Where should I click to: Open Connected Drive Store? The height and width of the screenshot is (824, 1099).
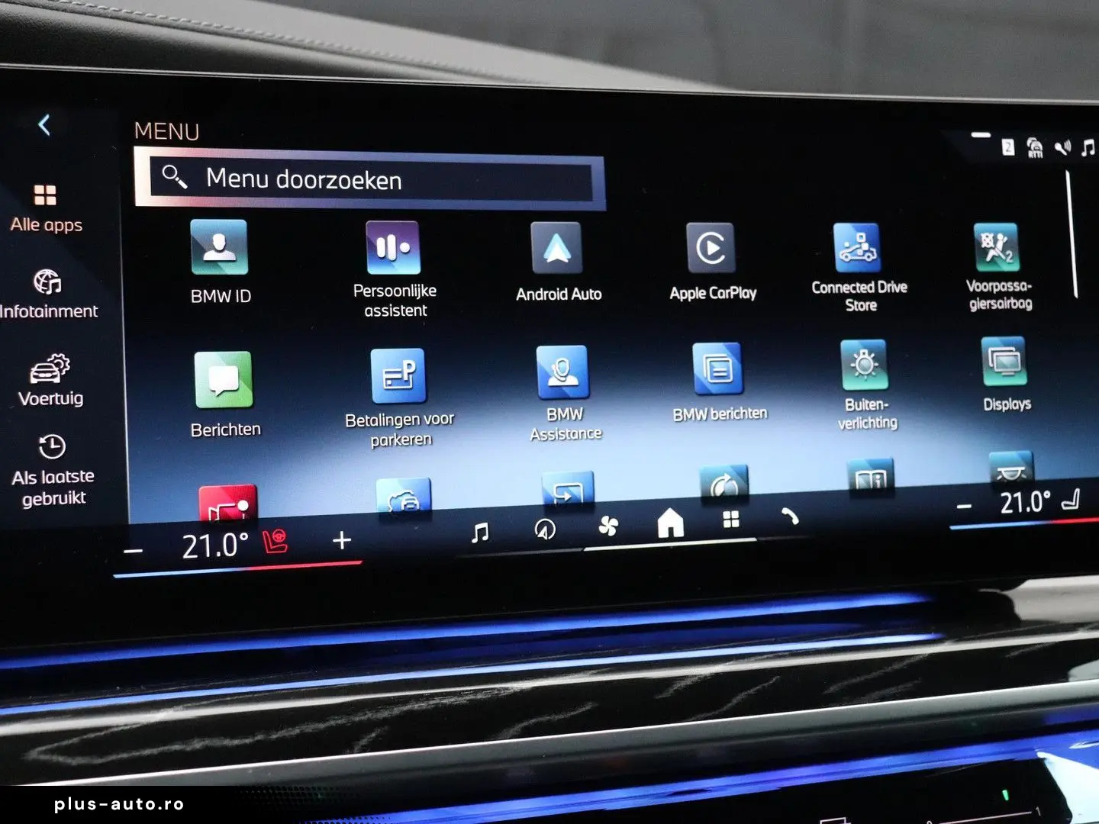pos(857,249)
